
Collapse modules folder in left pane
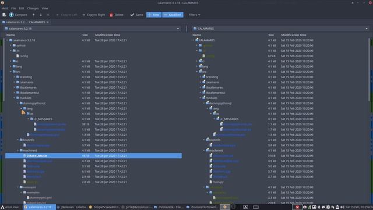[14, 98]
